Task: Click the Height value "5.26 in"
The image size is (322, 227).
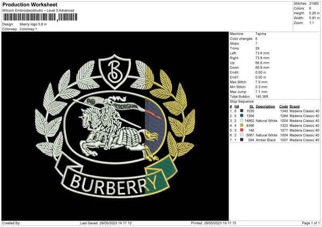Action: pyautogui.click(x=314, y=13)
